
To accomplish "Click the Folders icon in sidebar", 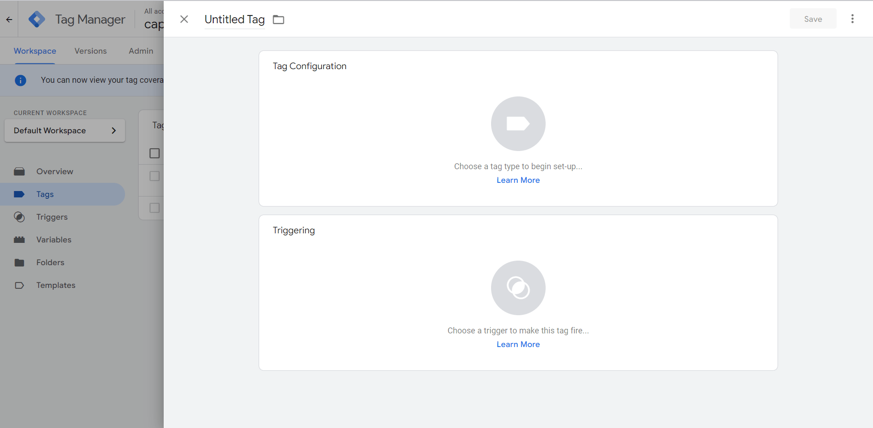I will 19,262.
